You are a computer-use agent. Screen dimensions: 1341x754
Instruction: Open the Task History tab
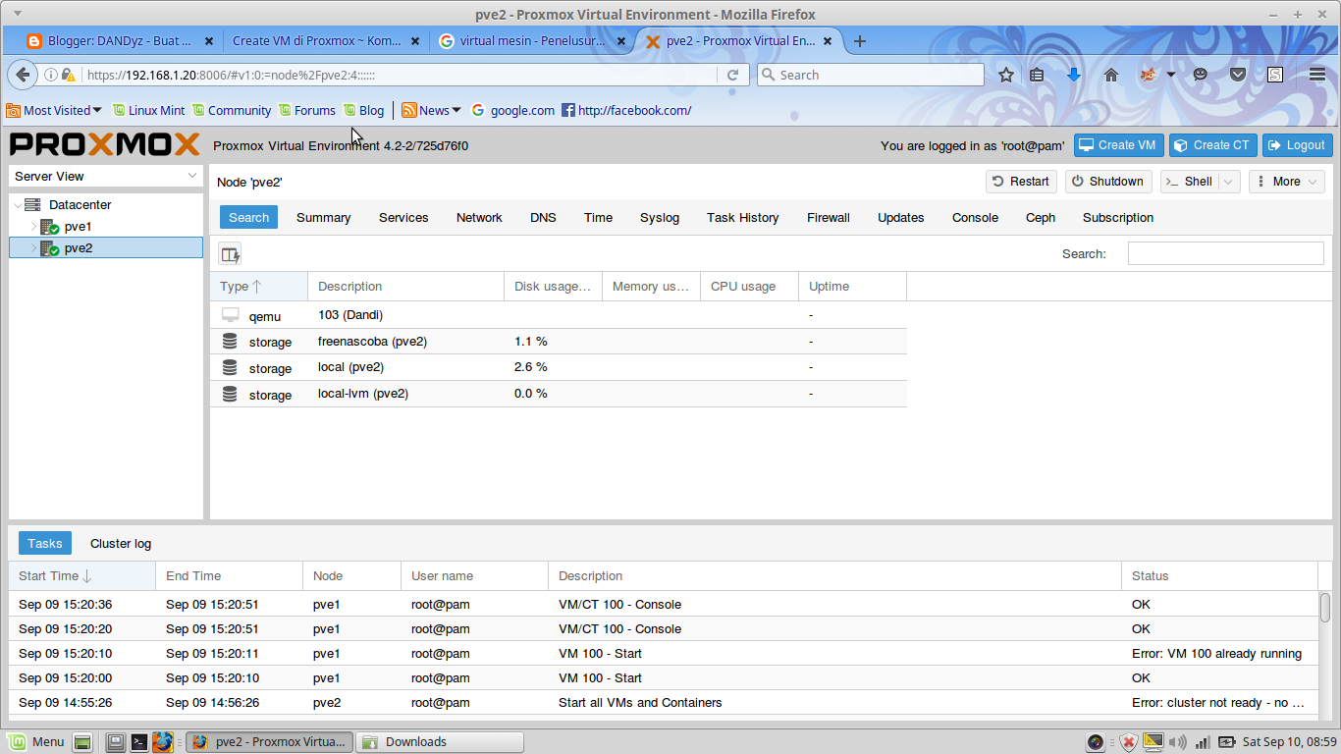click(x=743, y=218)
